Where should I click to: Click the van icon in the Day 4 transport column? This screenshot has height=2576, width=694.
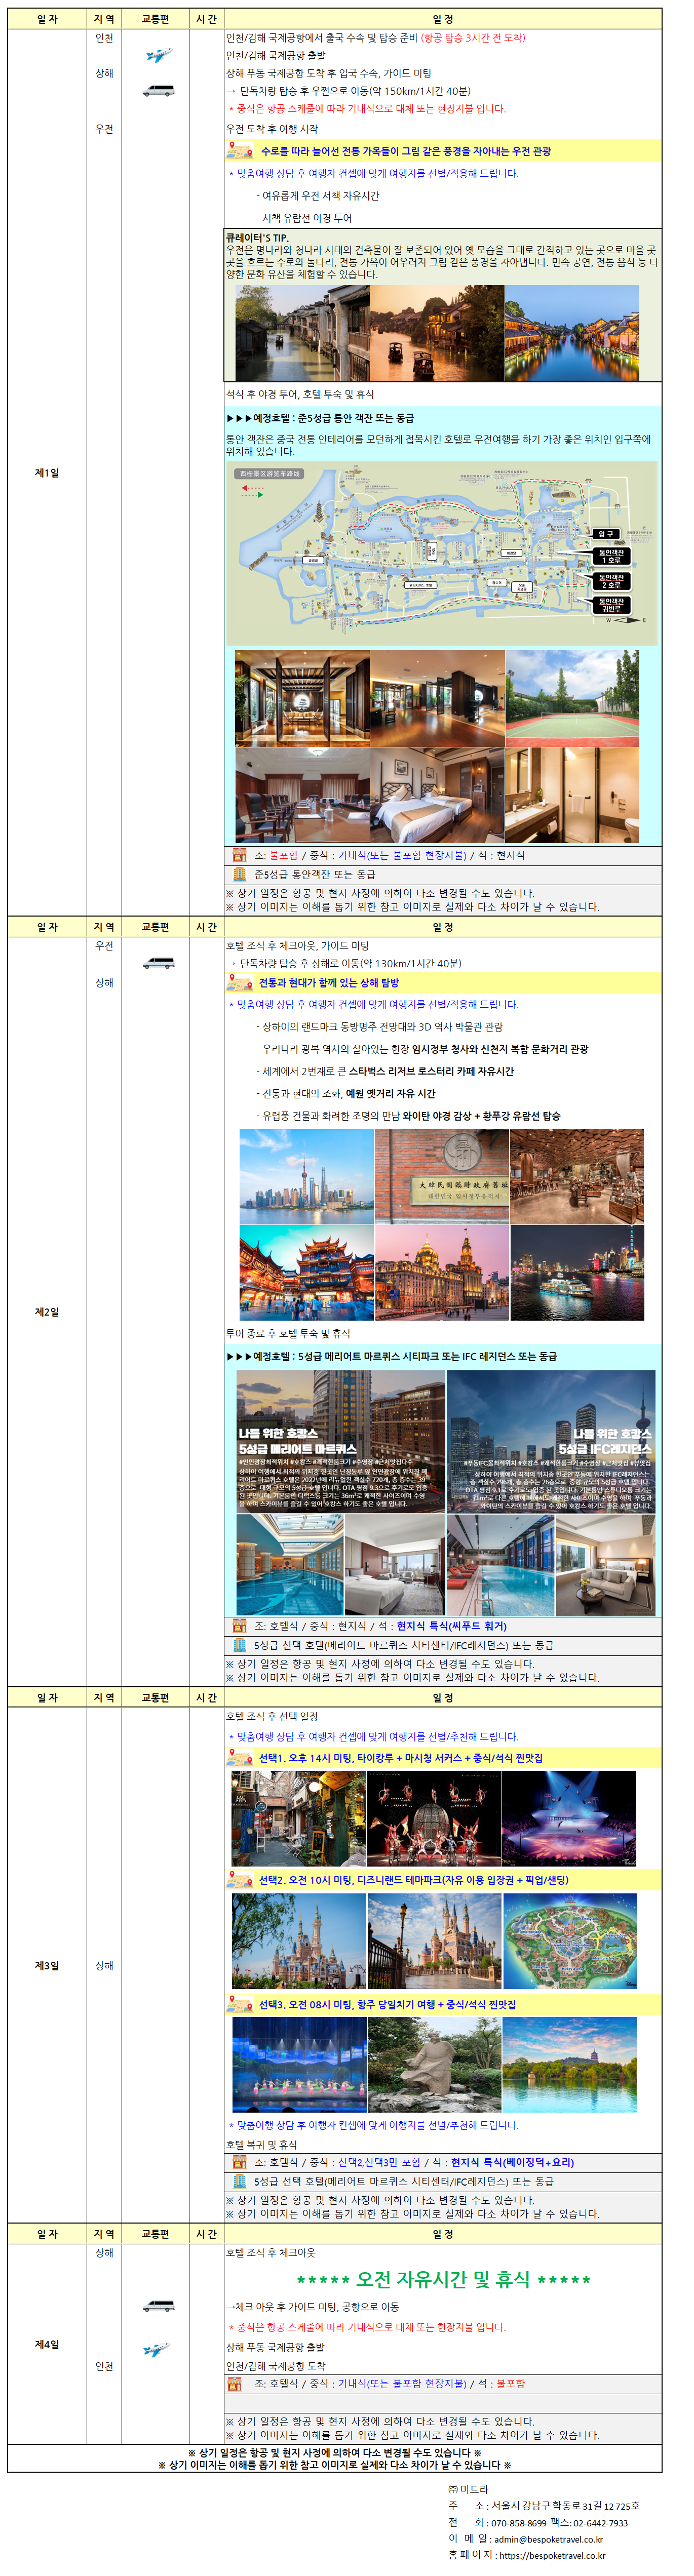tap(158, 2307)
